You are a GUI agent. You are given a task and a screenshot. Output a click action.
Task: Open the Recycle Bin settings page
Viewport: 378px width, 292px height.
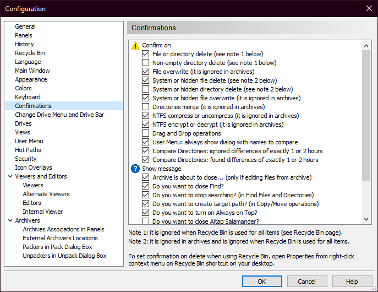(x=30, y=53)
